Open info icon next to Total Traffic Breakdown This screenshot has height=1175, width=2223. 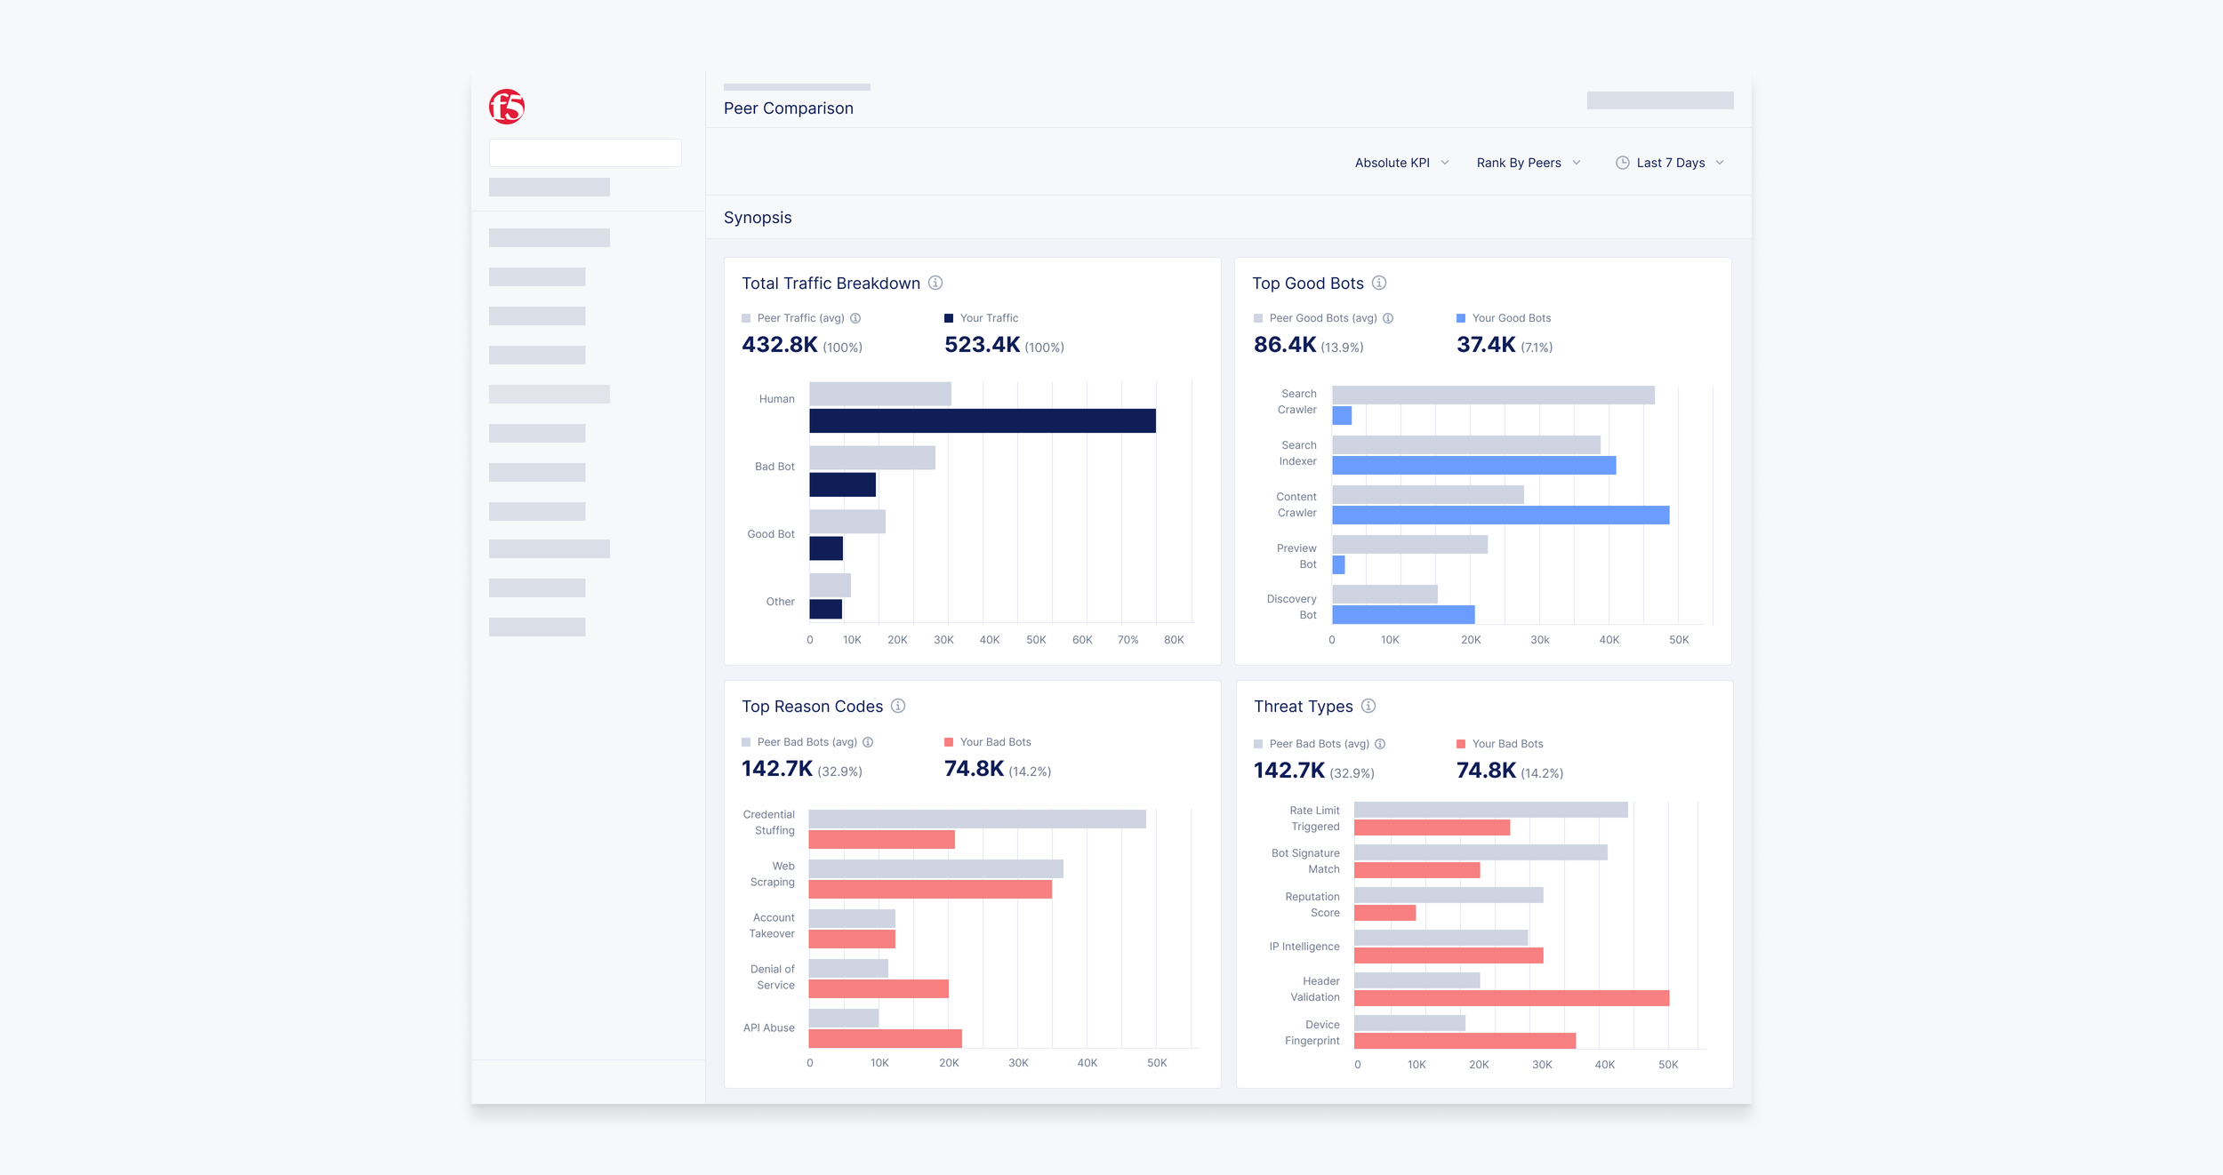(935, 283)
